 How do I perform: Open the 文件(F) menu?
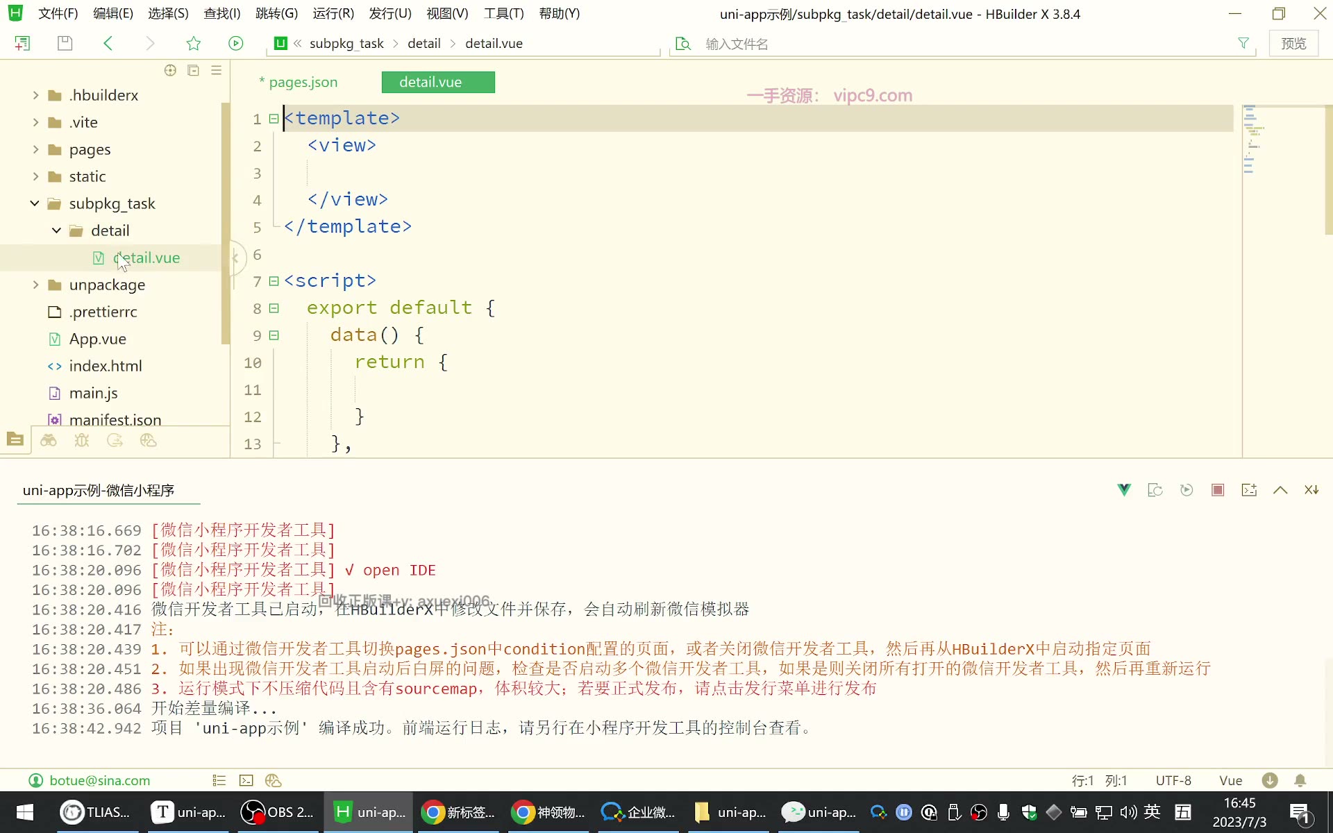tap(58, 14)
